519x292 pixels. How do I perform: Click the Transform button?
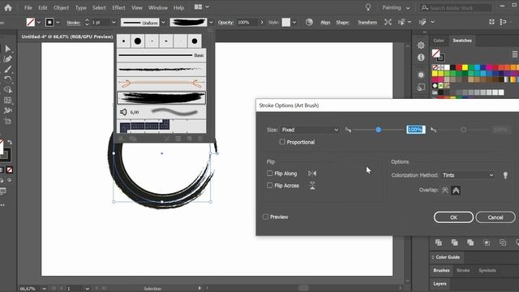367,23
